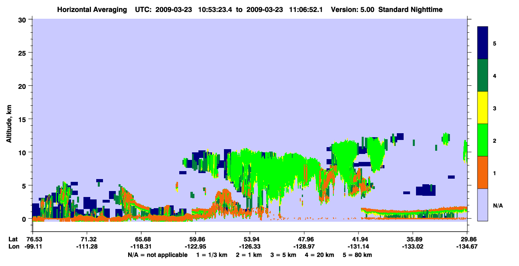
Task: Click the dark green color bar segment 4
Action: pos(483,75)
